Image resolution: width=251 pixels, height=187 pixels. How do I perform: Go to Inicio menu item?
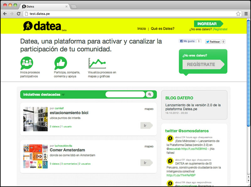pyautogui.click(x=142, y=29)
